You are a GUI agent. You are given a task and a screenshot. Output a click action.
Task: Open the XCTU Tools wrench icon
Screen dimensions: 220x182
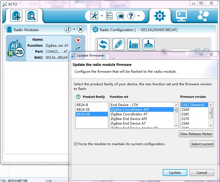click(x=94, y=16)
